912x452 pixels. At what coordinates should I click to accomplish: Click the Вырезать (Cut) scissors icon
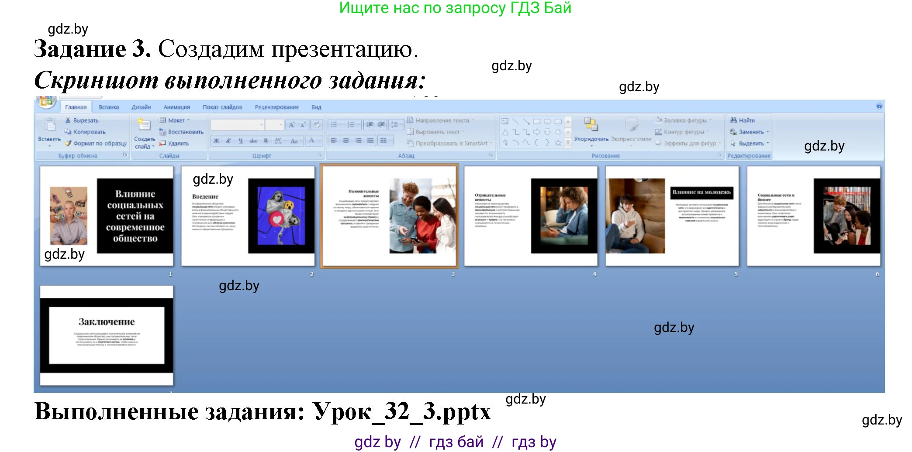(69, 120)
